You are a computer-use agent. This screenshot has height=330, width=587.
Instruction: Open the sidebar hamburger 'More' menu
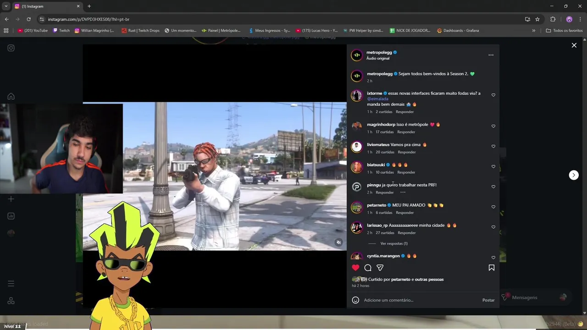tap(11, 284)
